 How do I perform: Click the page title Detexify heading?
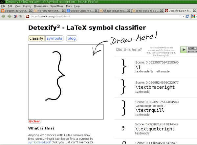87,27
